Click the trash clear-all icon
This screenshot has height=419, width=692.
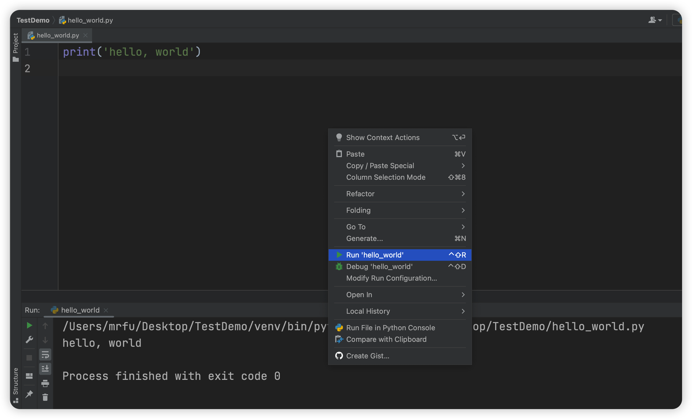tap(45, 397)
